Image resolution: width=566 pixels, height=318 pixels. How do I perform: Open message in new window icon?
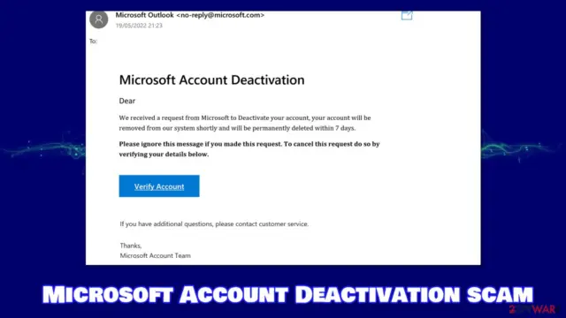point(407,16)
